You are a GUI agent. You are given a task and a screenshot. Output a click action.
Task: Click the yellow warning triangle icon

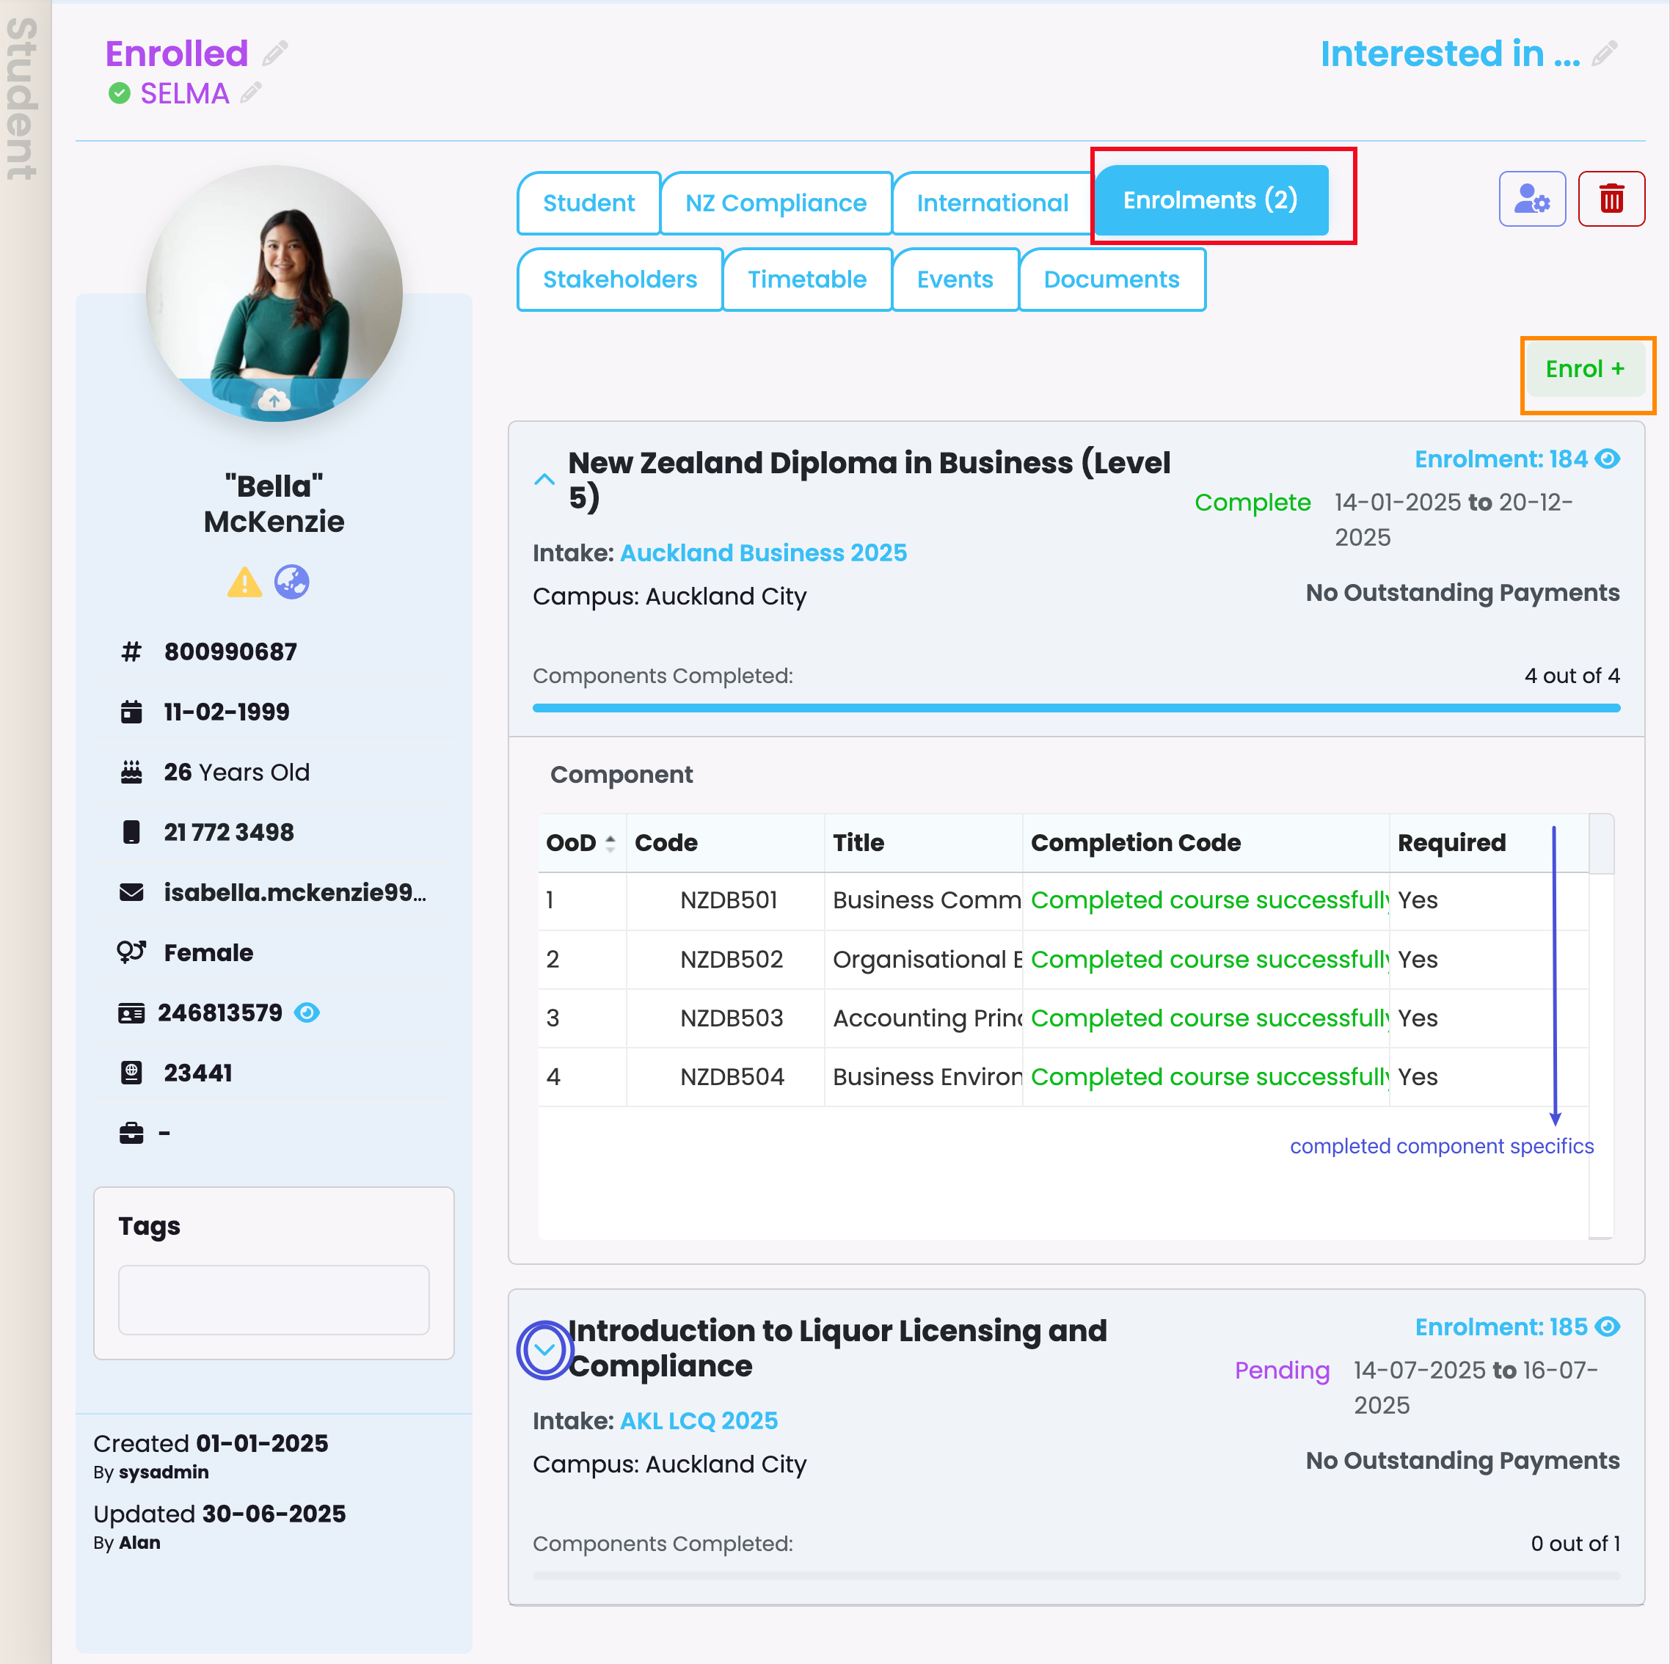tap(244, 583)
